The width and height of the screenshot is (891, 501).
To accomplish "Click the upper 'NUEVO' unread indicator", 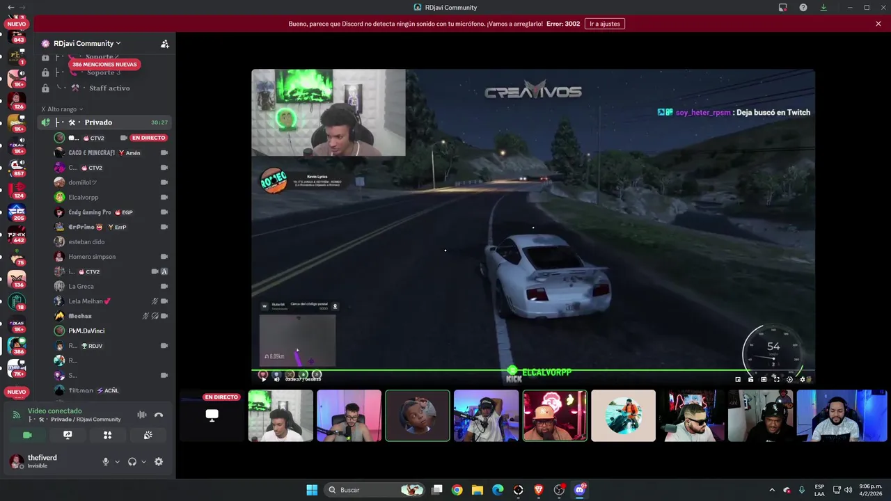I will click(16, 24).
